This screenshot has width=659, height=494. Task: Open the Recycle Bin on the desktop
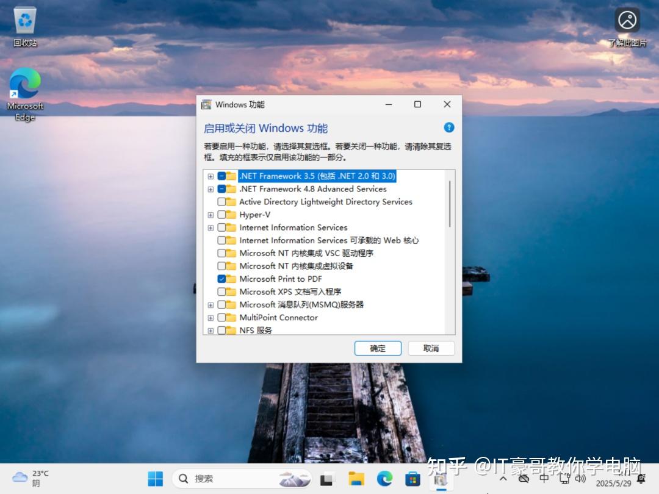24,18
